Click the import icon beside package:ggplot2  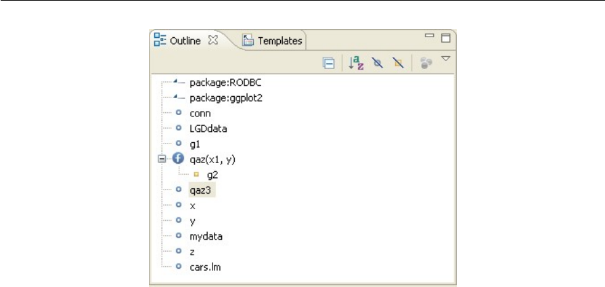(x=178, y=97)
